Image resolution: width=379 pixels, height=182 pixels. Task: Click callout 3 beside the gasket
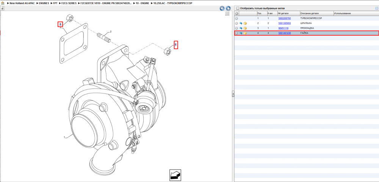pyautogui.click(x=60, y=28)
